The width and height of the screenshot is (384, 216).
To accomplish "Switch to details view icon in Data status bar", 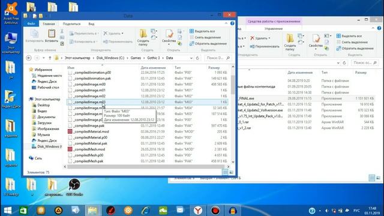I will (225, 172).
